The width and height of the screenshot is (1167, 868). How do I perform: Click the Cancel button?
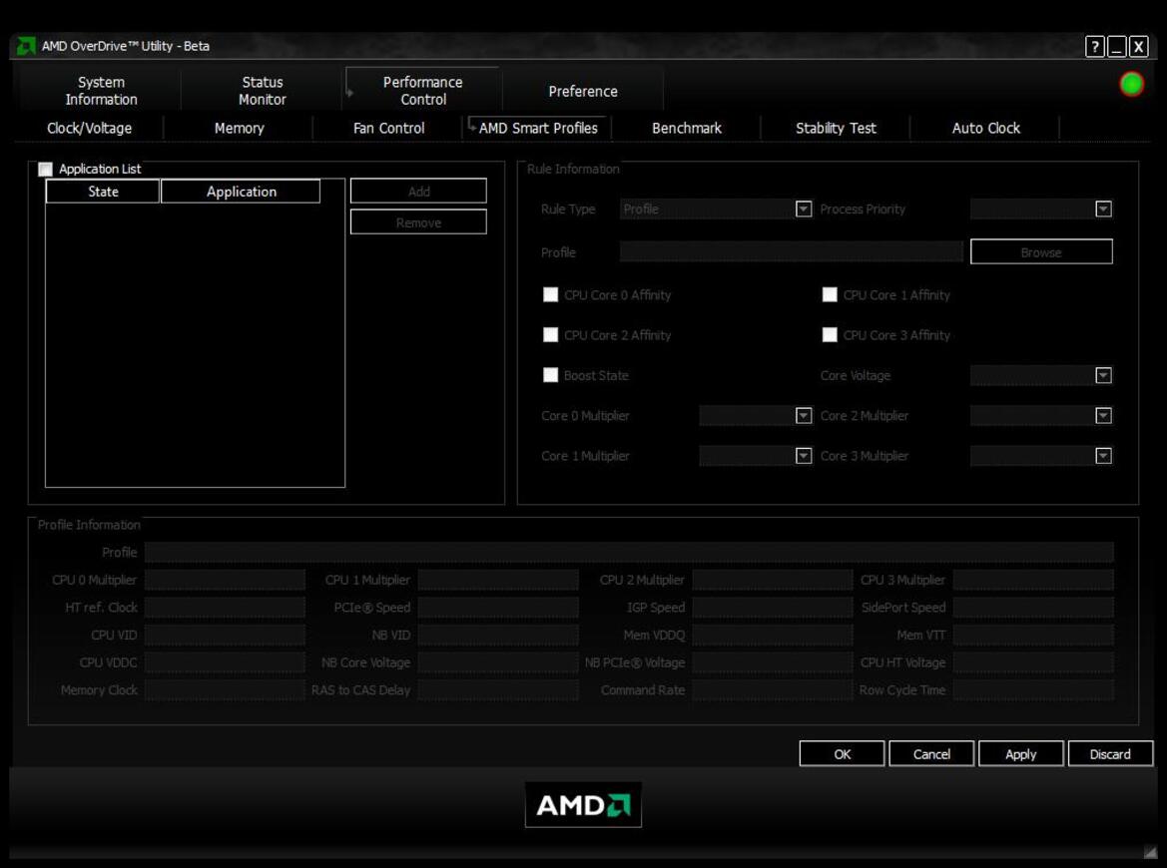(x=931, y=754)
